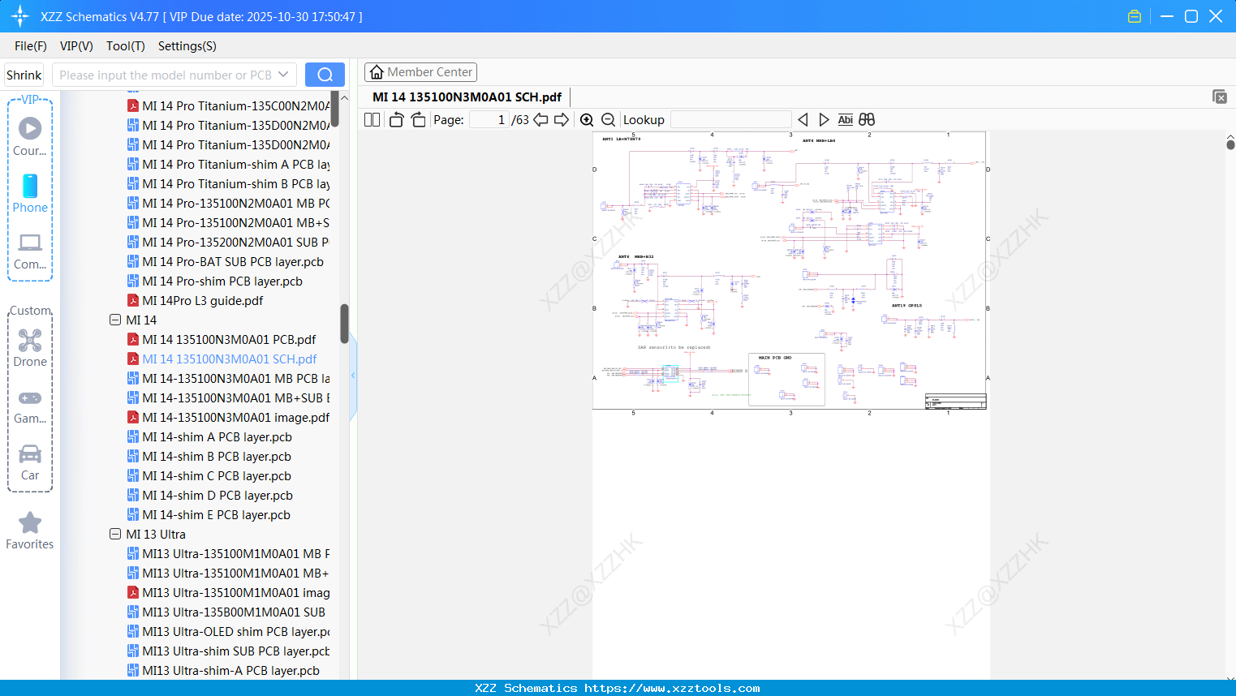1236x696 pixels.
Task: Zoom in on the schematic
Action: tap(587, 120)
